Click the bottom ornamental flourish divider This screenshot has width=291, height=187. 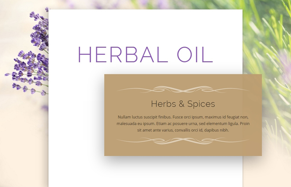point(183,141)
